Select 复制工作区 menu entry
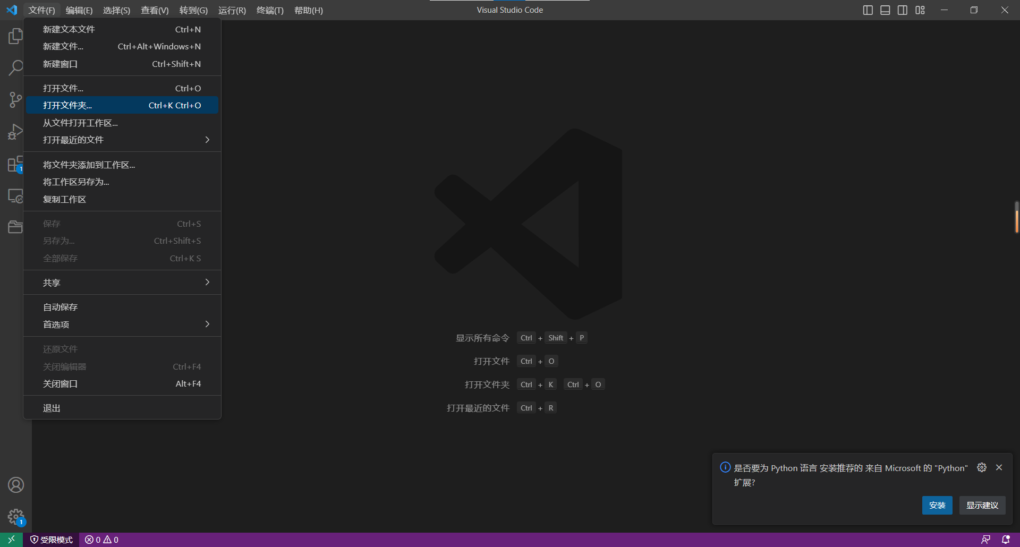The width and height of the screenshot is (1020, 547). pyautogui.click(x=122, y=199)
